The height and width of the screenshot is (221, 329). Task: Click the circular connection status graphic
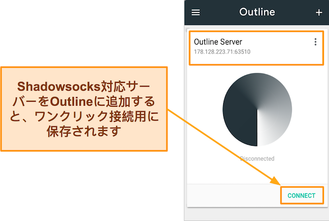(x=257, y=109)
